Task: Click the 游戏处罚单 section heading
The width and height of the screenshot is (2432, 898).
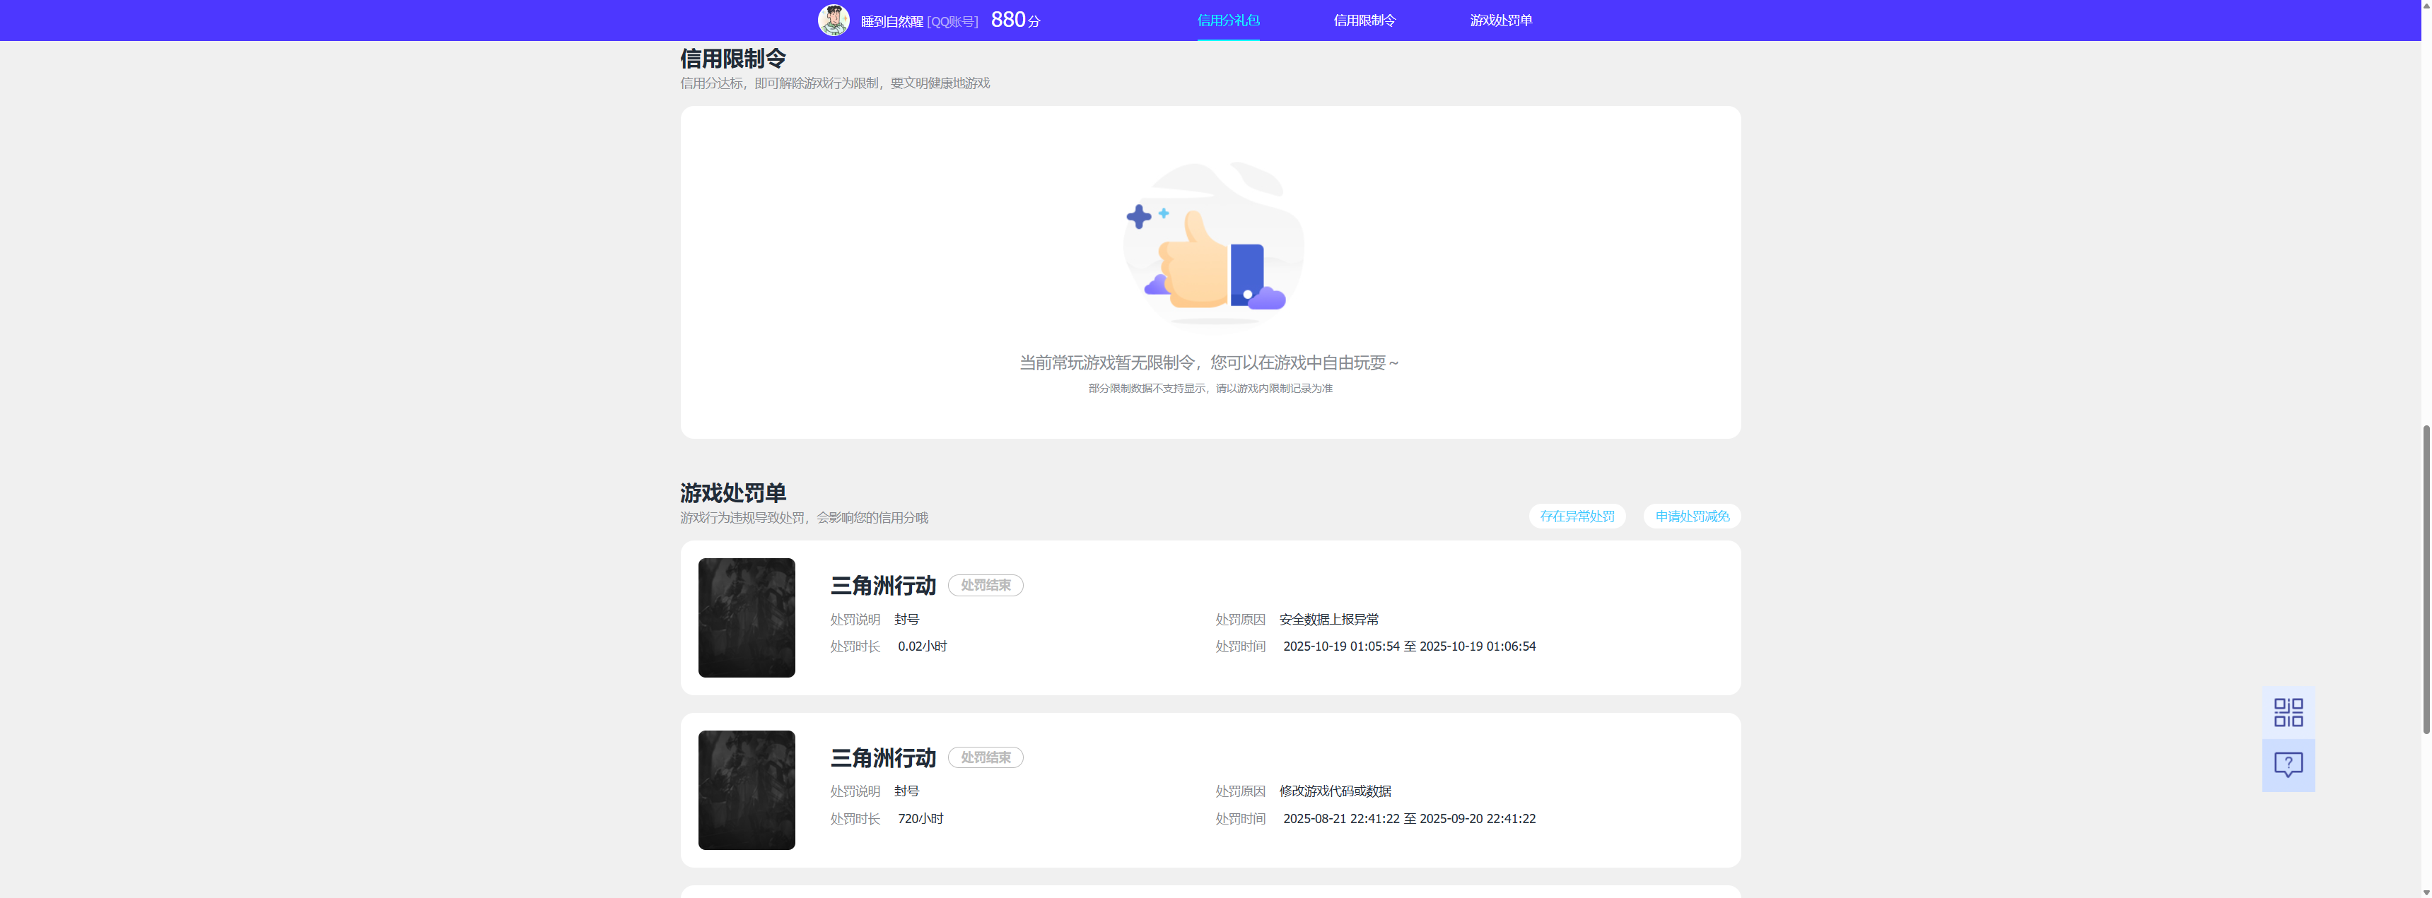Action: tap(732, 492)
